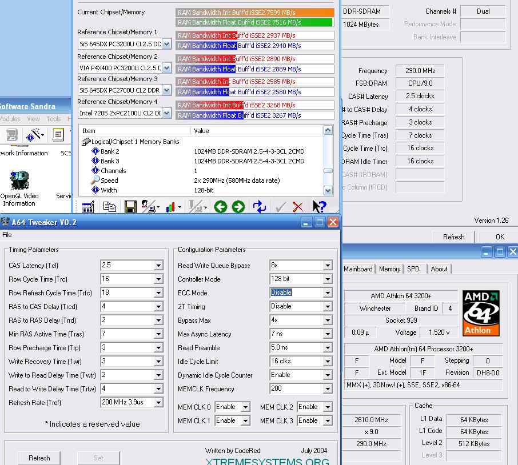The height and width of the screenshot is (465, 518).
Task: Click the Set button in A64 Tweaker
Action: (98, 458)
